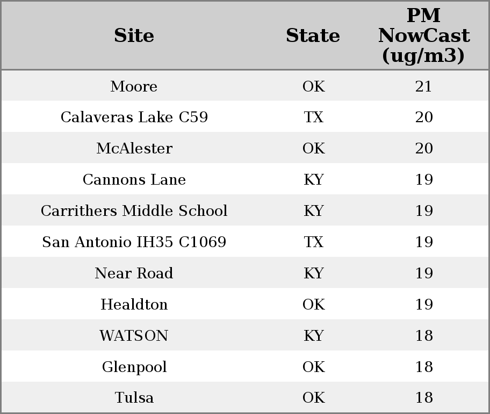The image size is (490, 414).
Task: Select San Antonio IH35 C1069 site
Action: [134, 242]
